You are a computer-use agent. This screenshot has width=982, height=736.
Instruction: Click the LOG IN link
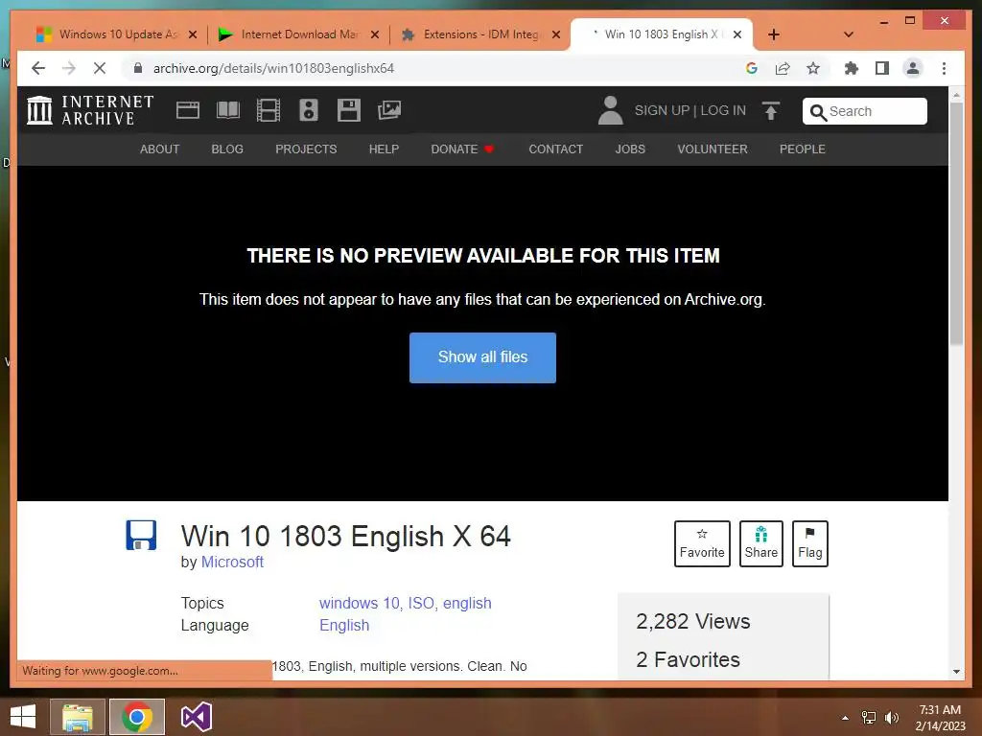click(723, 111)
